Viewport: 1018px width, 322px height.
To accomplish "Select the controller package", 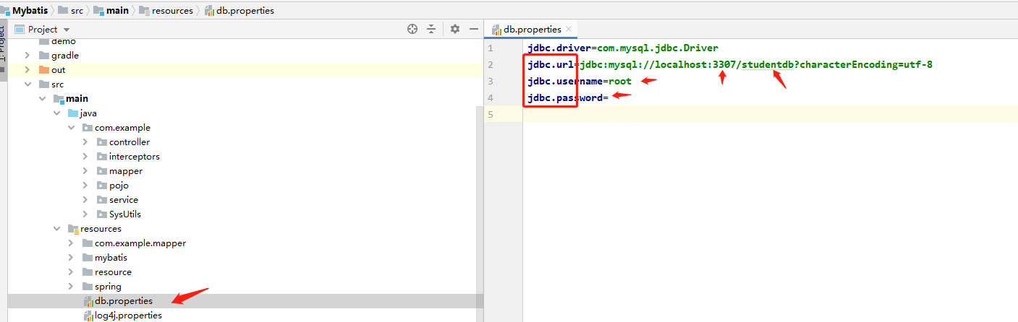I will (130, 142).
